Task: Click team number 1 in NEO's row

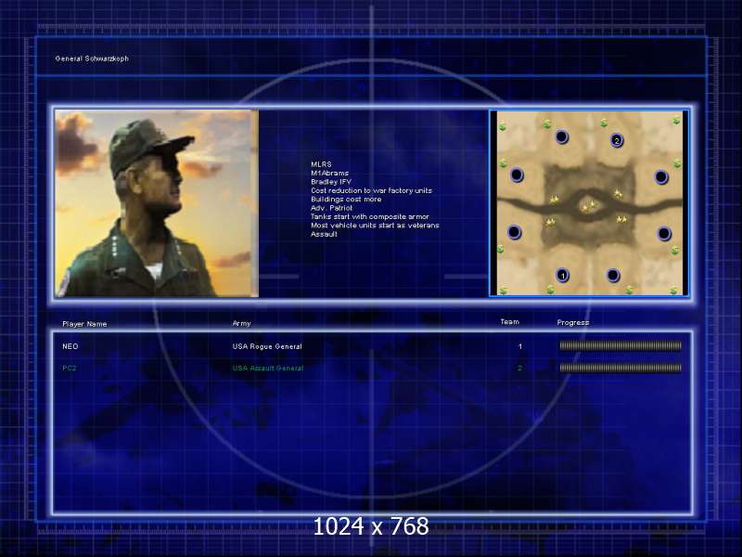Action: coord(520,346)
